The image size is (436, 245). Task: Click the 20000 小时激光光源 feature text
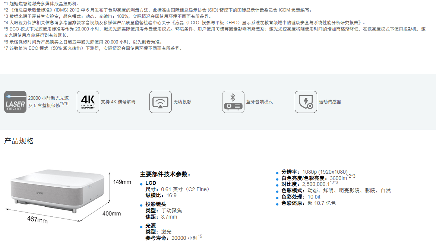48,98
